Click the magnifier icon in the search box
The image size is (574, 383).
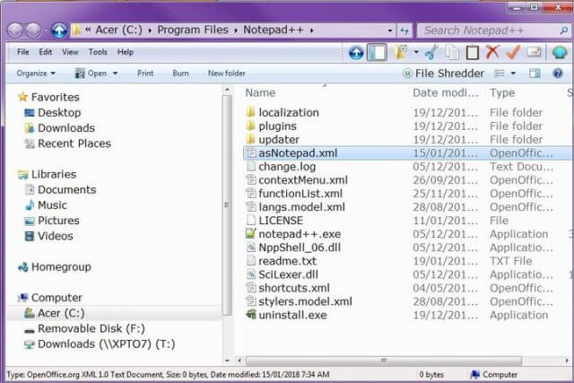[564, 30]
